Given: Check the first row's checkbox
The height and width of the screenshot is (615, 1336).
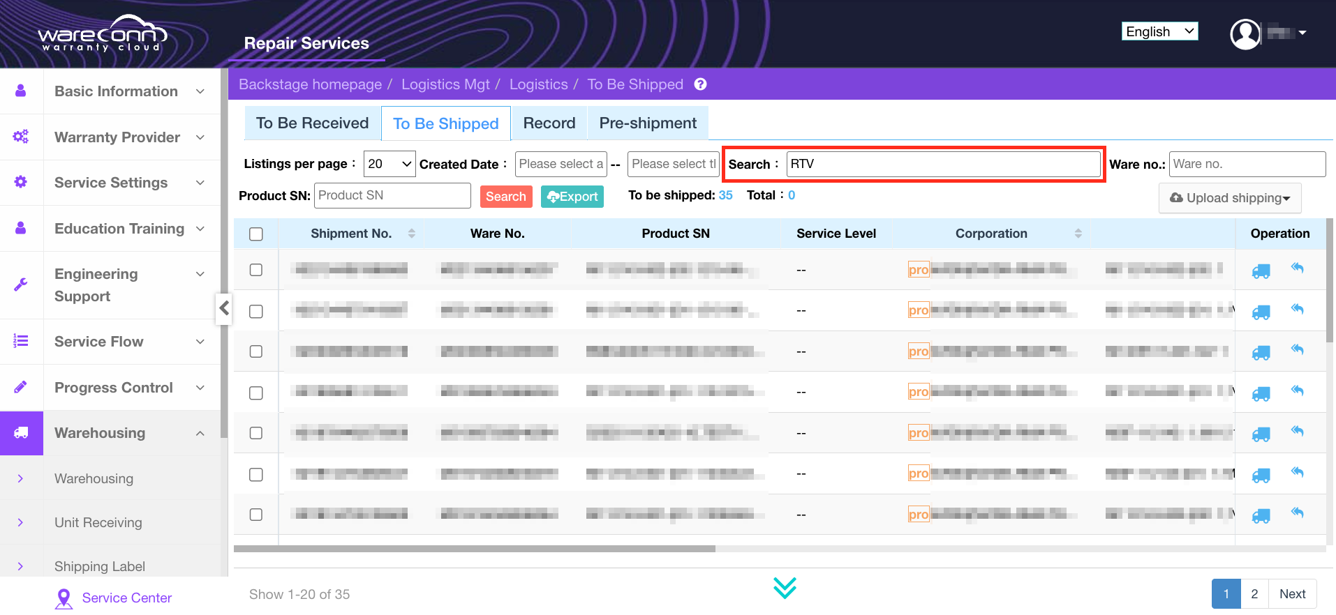Looking at the screenshot, I should point(256,270).
